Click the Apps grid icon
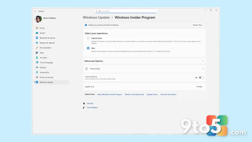The image size is (252, 142). click(37, 53)
